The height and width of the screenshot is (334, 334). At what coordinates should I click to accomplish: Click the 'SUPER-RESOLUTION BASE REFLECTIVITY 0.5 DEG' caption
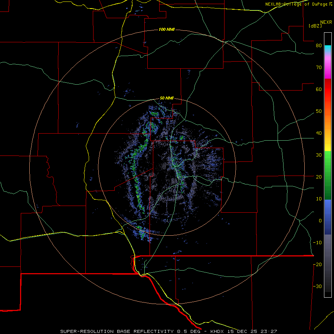coord(130,331)
